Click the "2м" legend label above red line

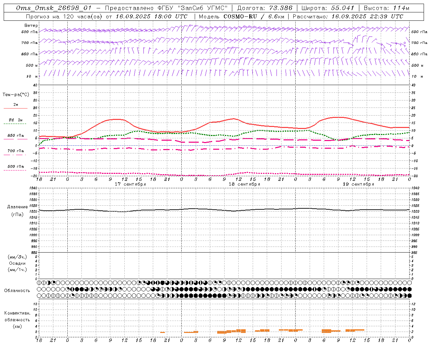(16, 105)
